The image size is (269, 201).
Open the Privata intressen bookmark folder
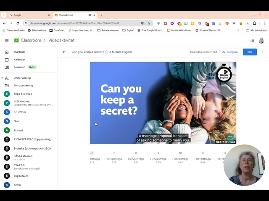pos(108,30)
